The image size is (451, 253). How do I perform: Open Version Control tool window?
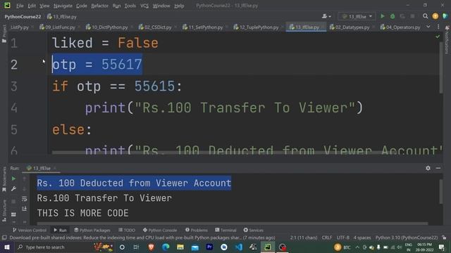coord(30,230)
